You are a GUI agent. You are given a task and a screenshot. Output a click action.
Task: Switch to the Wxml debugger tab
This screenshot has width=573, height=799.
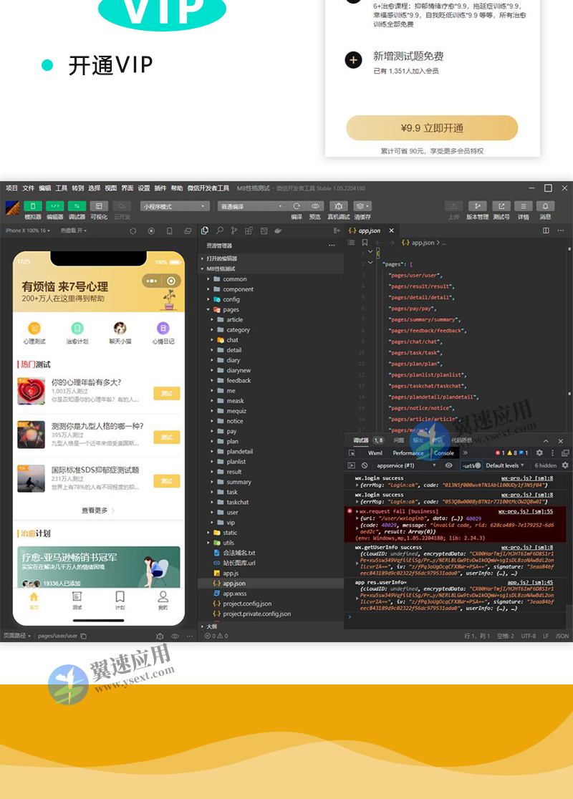tap(377, 453)
